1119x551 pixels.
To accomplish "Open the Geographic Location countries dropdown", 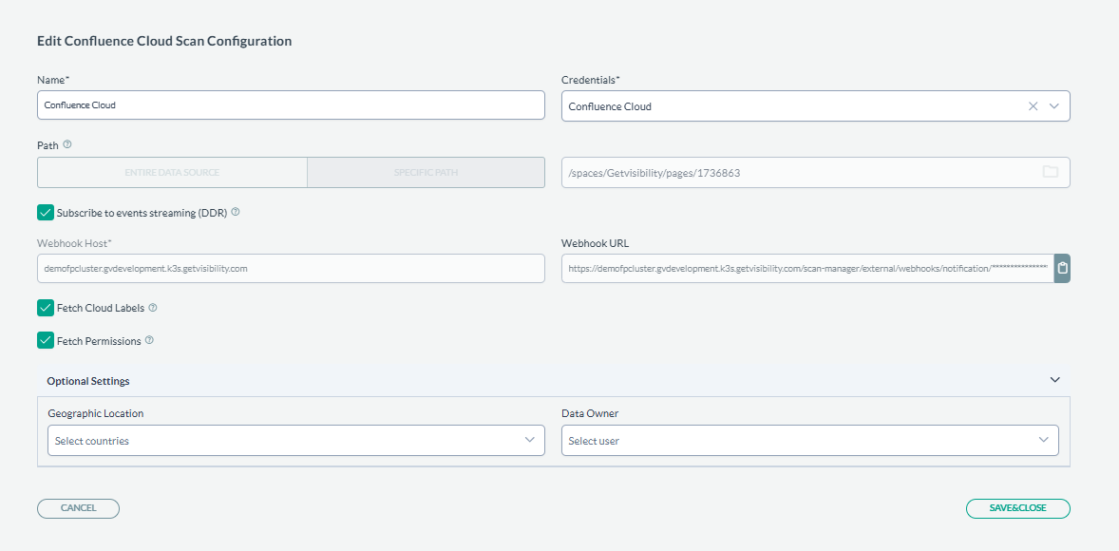I will pyautogui.click(x=295, y=440).
